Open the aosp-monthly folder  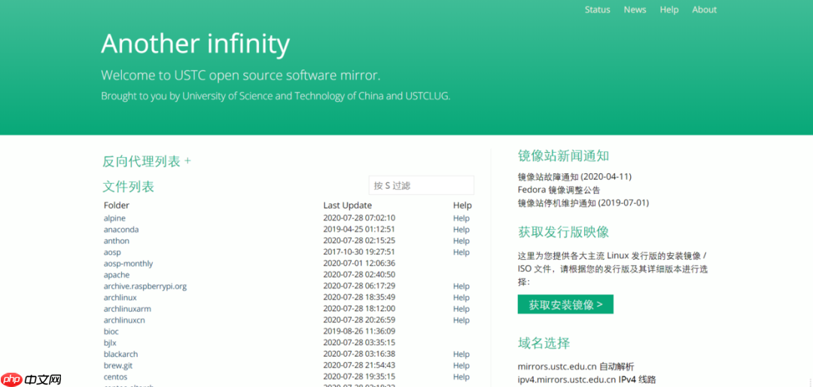tap(128, 264)
